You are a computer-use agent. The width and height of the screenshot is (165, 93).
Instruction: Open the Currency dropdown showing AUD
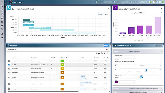150,77
